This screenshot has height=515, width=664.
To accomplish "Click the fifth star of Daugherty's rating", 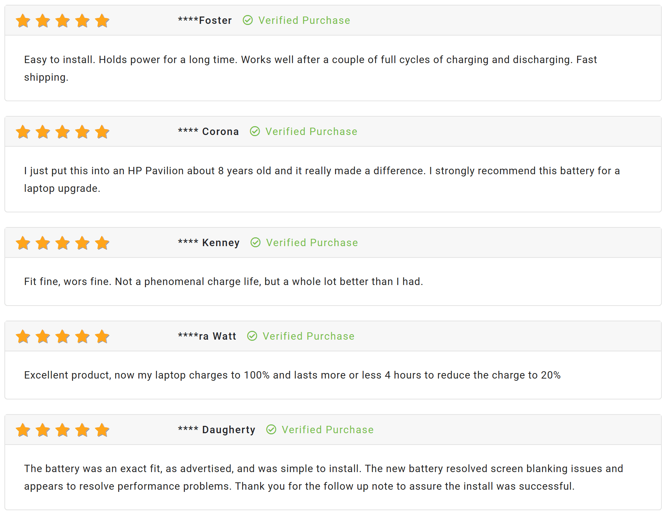I will point(102,430).
